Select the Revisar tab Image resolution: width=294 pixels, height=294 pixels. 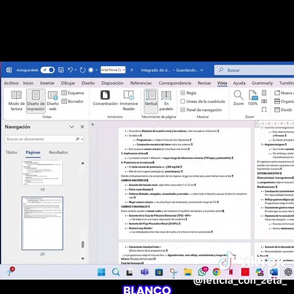204,83
